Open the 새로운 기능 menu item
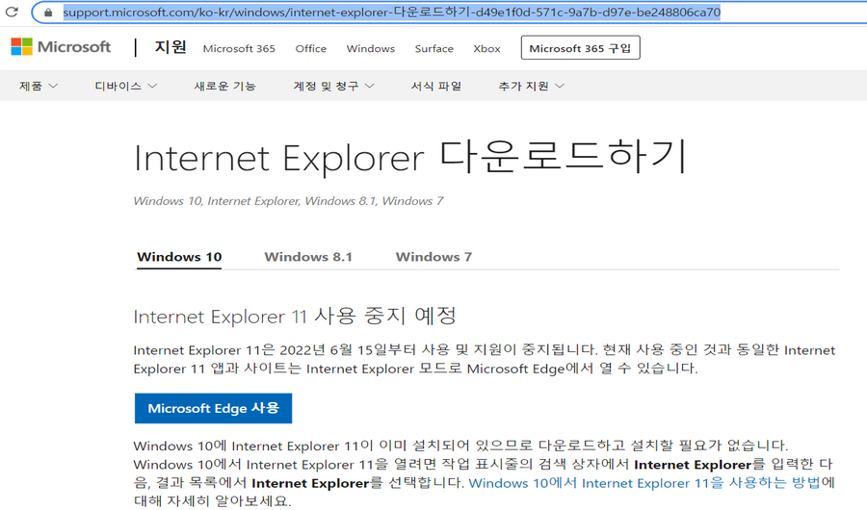The height and width of the screenshot is (510, 867). (x=225, y=86)
